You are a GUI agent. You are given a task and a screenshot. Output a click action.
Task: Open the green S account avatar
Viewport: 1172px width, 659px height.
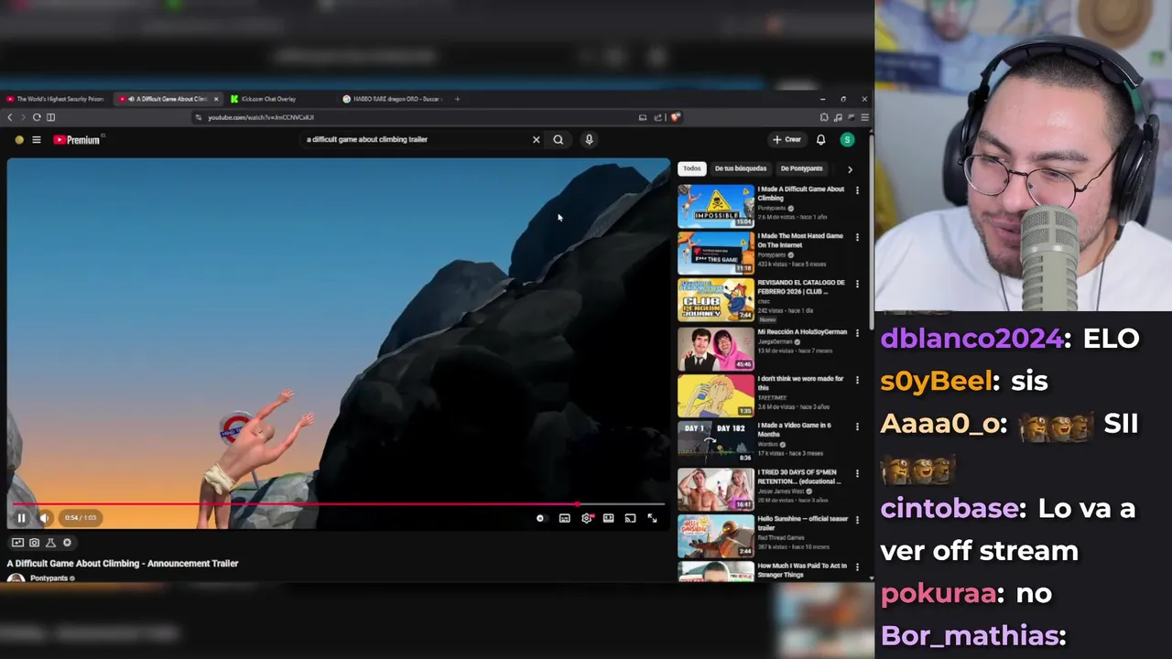pos(848,140)
